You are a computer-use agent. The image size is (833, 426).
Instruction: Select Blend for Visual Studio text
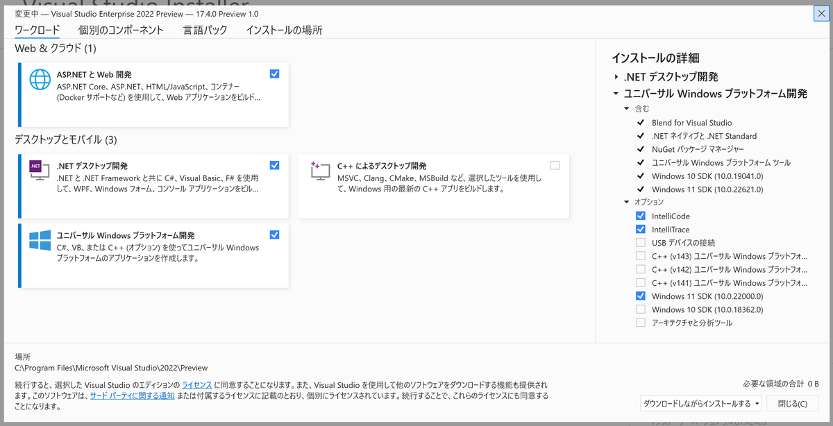pos(691,123)
